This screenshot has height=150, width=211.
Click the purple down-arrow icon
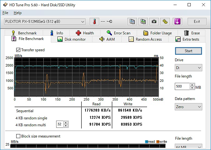tap(177, 22)
